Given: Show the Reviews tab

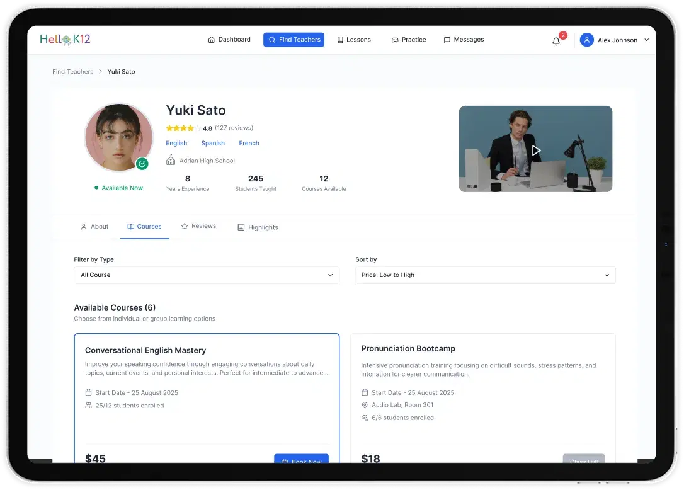Looking at the screenshot, I should coord(198,226).
